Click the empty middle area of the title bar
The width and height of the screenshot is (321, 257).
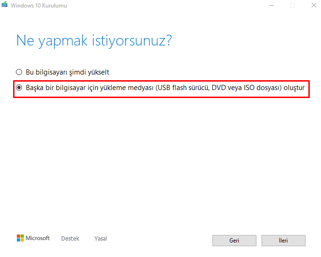click(164, 5)
